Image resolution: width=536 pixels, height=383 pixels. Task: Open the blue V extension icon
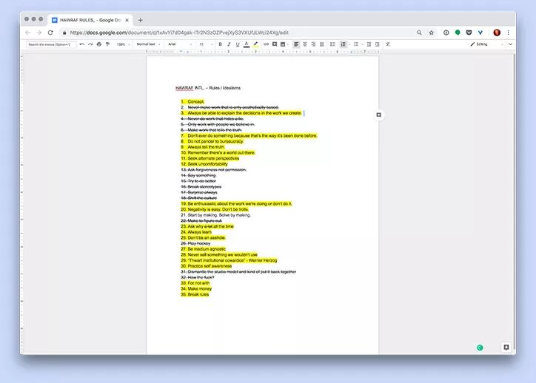click(480, 33)
